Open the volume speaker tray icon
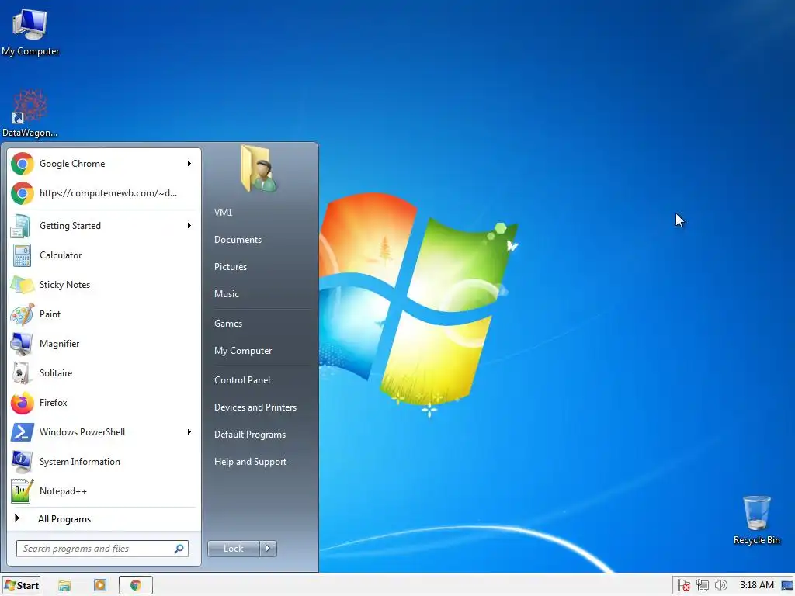 tap(720, 585)
